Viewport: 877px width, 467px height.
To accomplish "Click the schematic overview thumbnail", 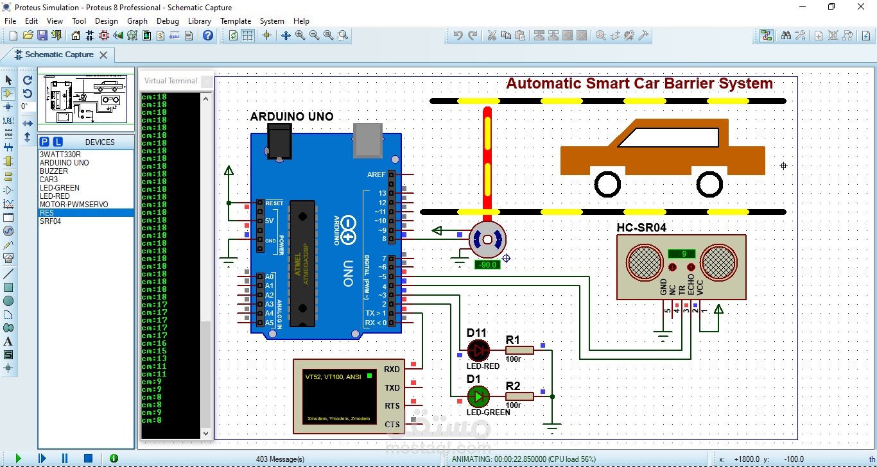I will point(86,99).
